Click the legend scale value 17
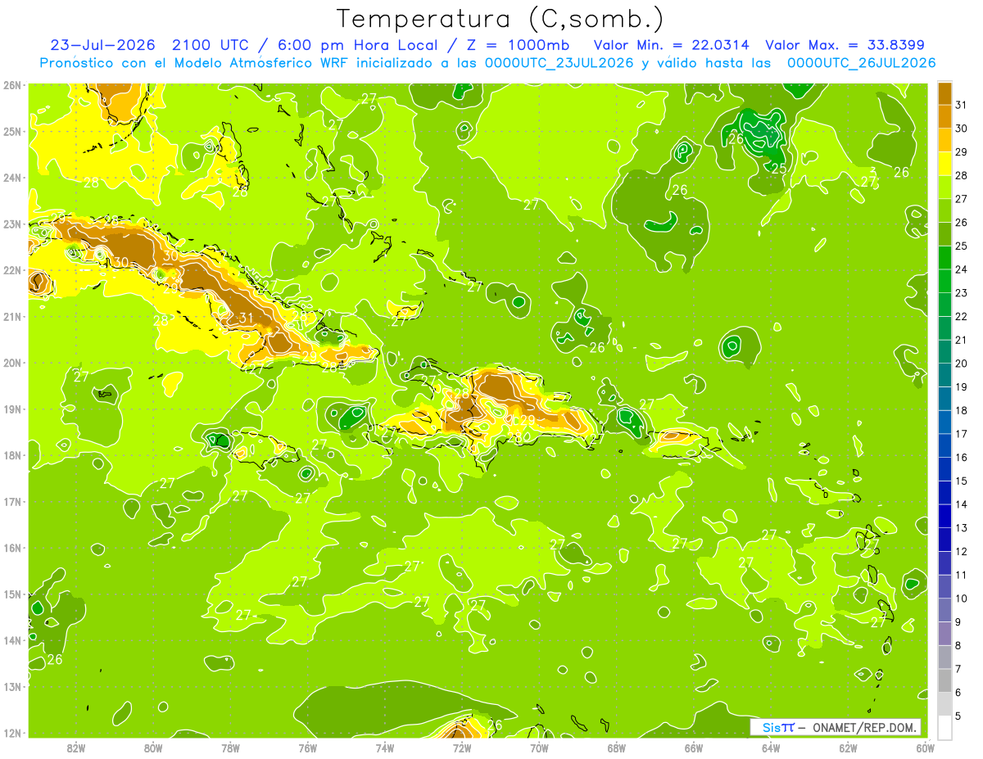983x759 pixels. (x=962, y=434)
